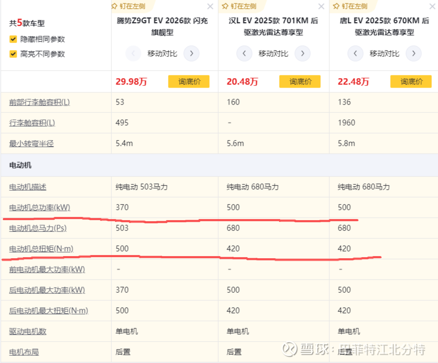Open 电动机总马力(Ps) parameter link
Viewport: 438px width, 363px height.
(x=38, y=228)
